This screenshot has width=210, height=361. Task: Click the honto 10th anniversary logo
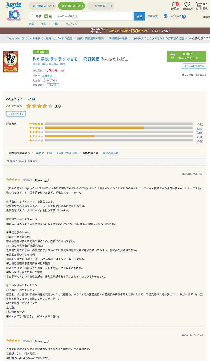[x=14, y=12]
